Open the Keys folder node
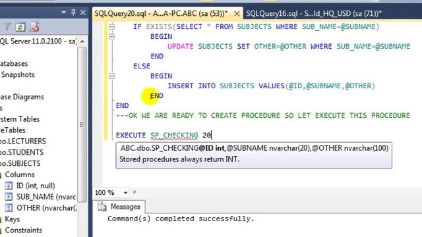422x237 pixels. (12, 219)
